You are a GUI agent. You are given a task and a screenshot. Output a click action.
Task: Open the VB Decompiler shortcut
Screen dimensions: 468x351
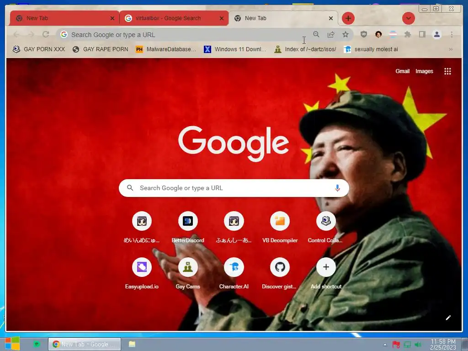pyautogui.click(x=280, y=228)
